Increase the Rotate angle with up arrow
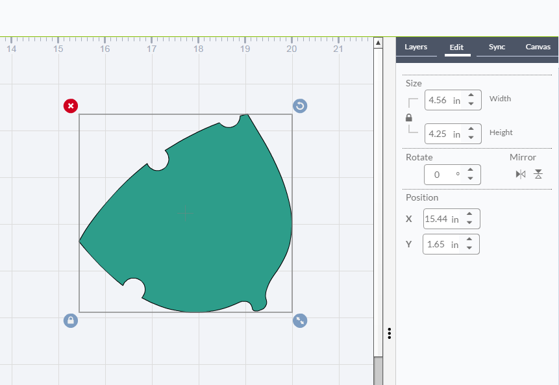The image size is (559, 385). pyautogui.click(x=471, y=170)
